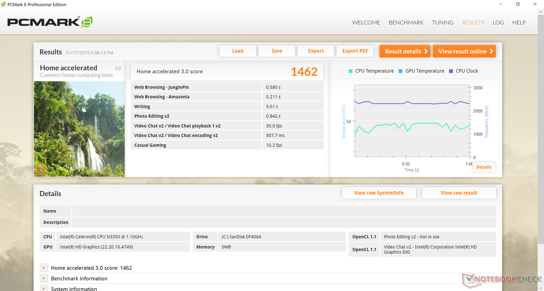This screenshot has height=291, width=544.
Task: Expand the Benchmark information section
Action: point(44,279)
